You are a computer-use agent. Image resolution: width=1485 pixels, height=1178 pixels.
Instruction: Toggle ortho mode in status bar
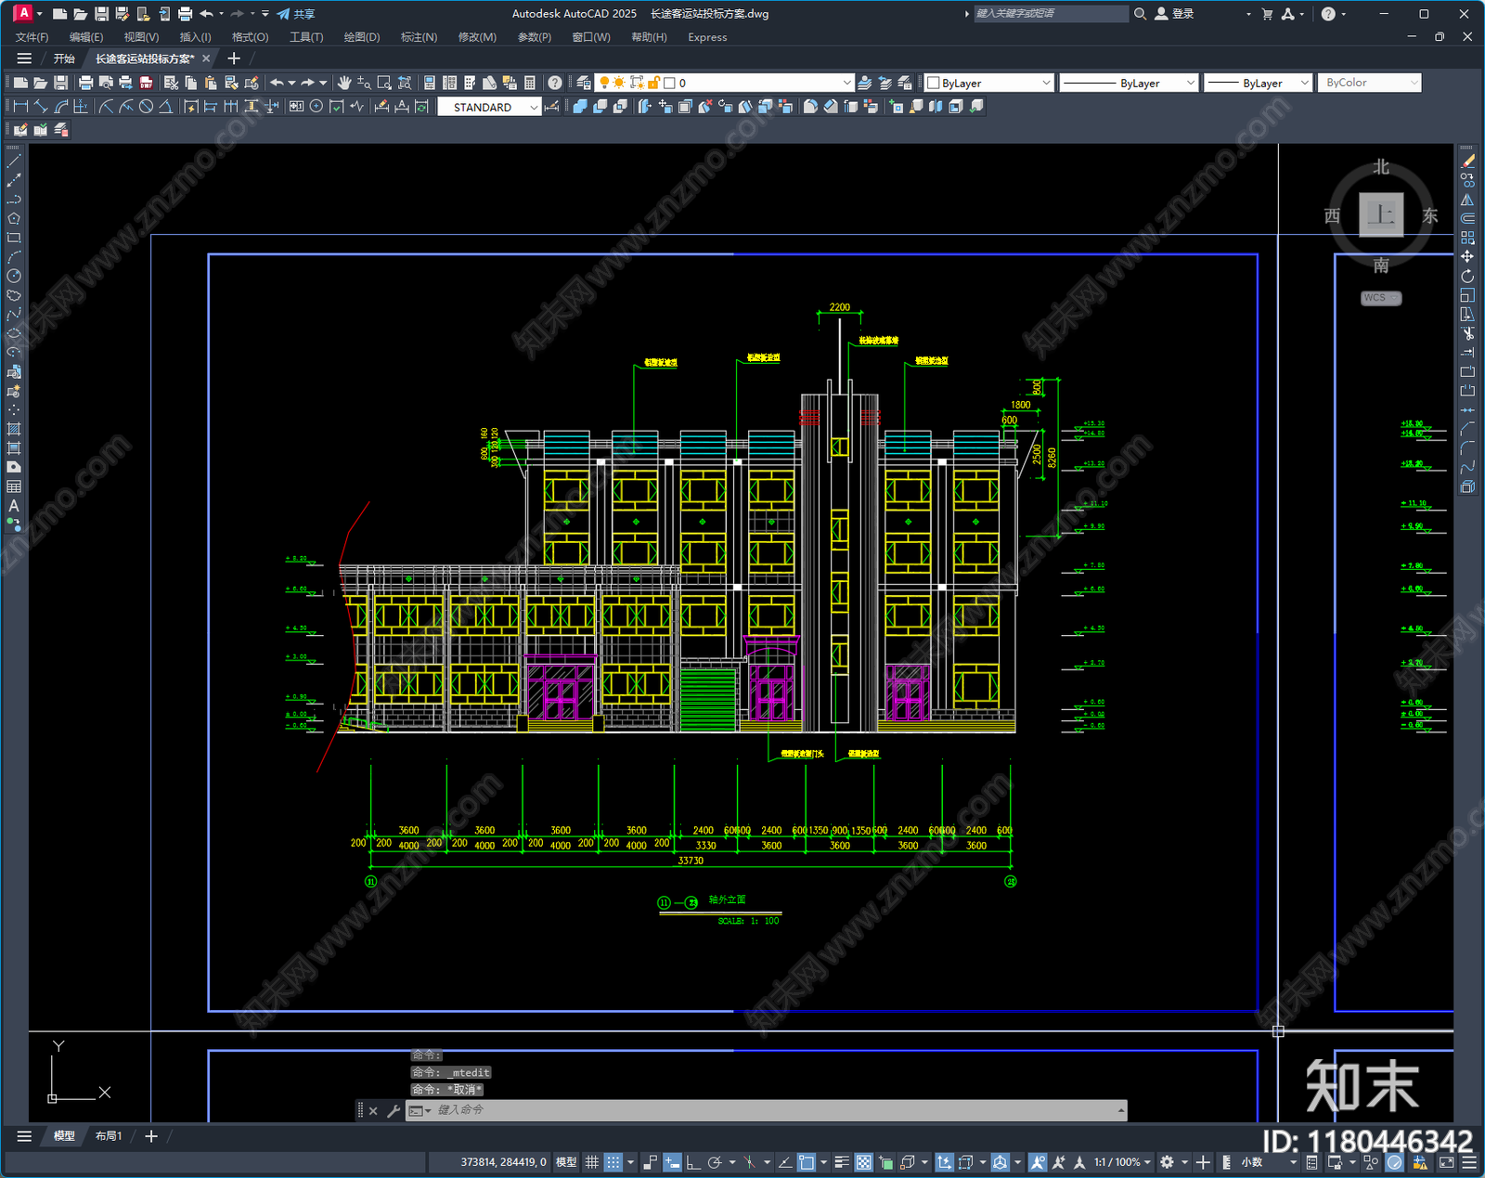click(692, 1162)
